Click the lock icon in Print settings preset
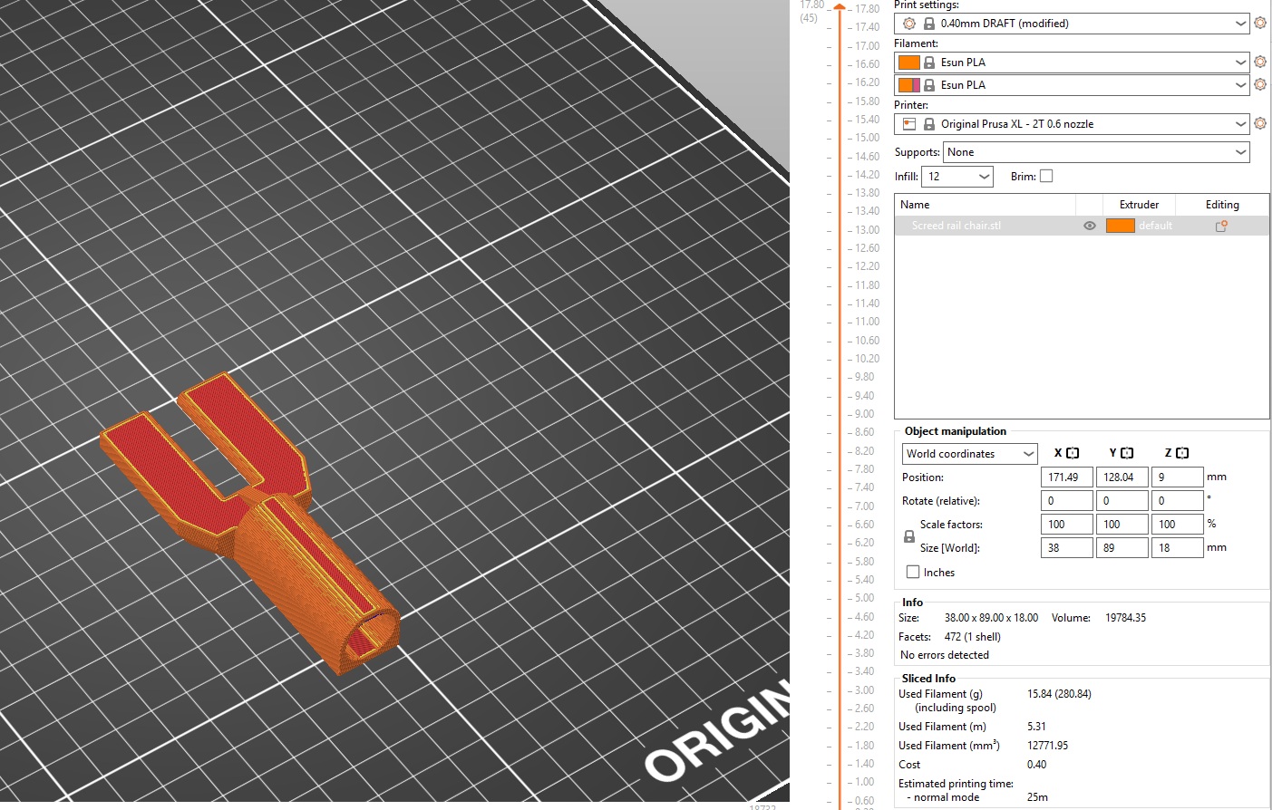 929,24
